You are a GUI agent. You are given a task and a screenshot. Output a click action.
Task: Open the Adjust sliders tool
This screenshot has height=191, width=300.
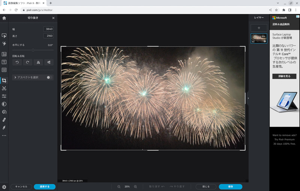click(4, 96)
